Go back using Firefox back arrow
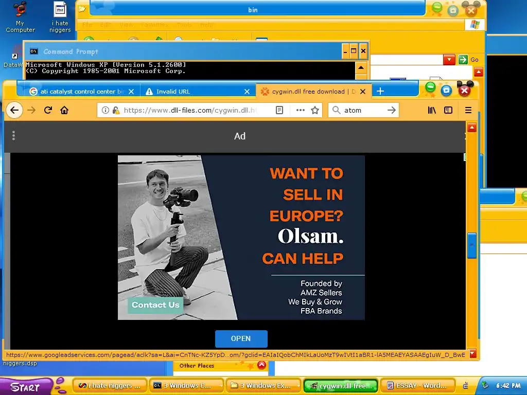 click(14, 110)
